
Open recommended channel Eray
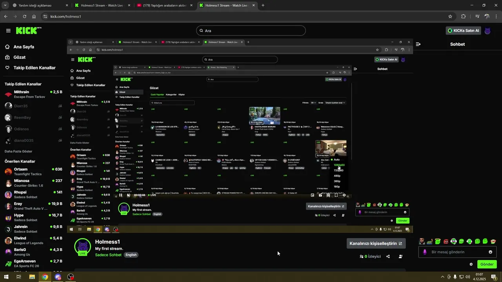click(x=33, y=206)
